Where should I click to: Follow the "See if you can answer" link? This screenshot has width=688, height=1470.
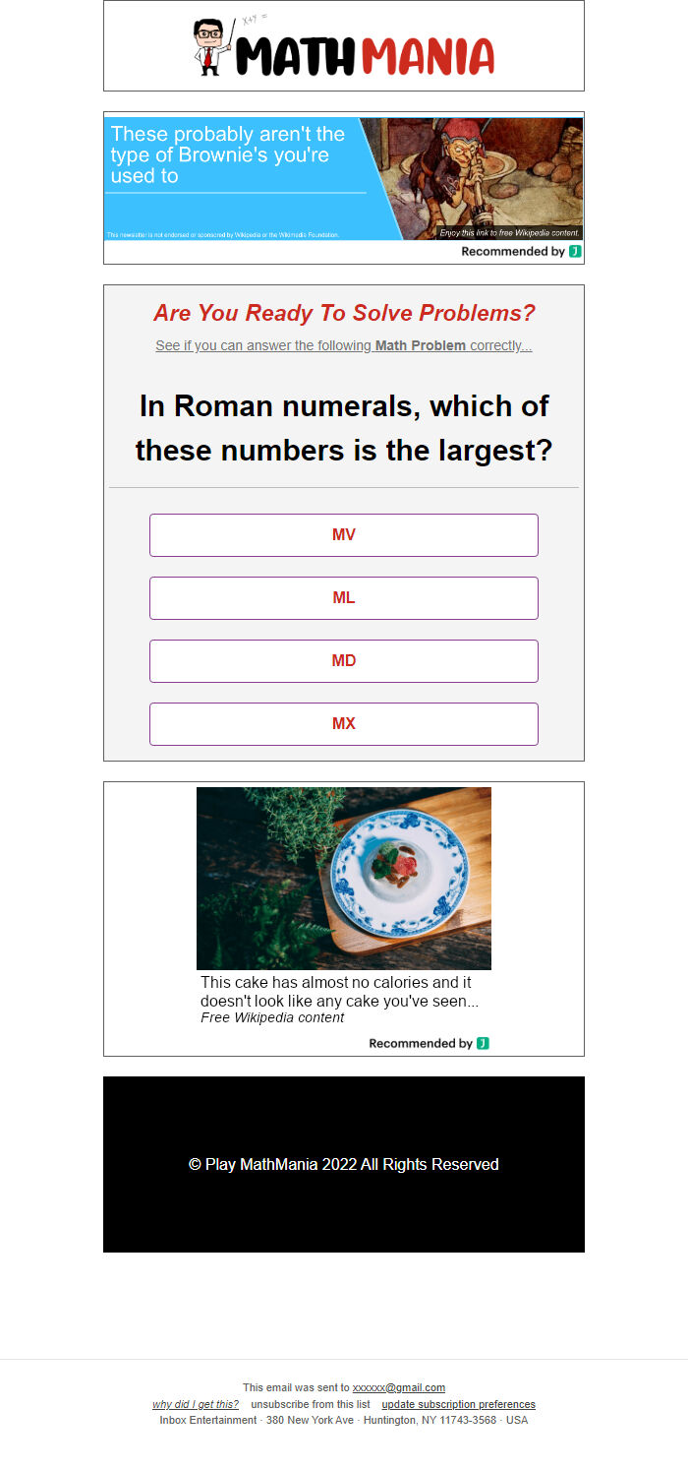point(344,346)
